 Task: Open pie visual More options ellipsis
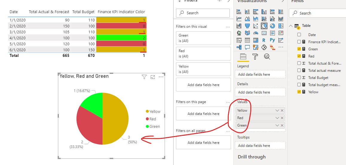point(161,77)
